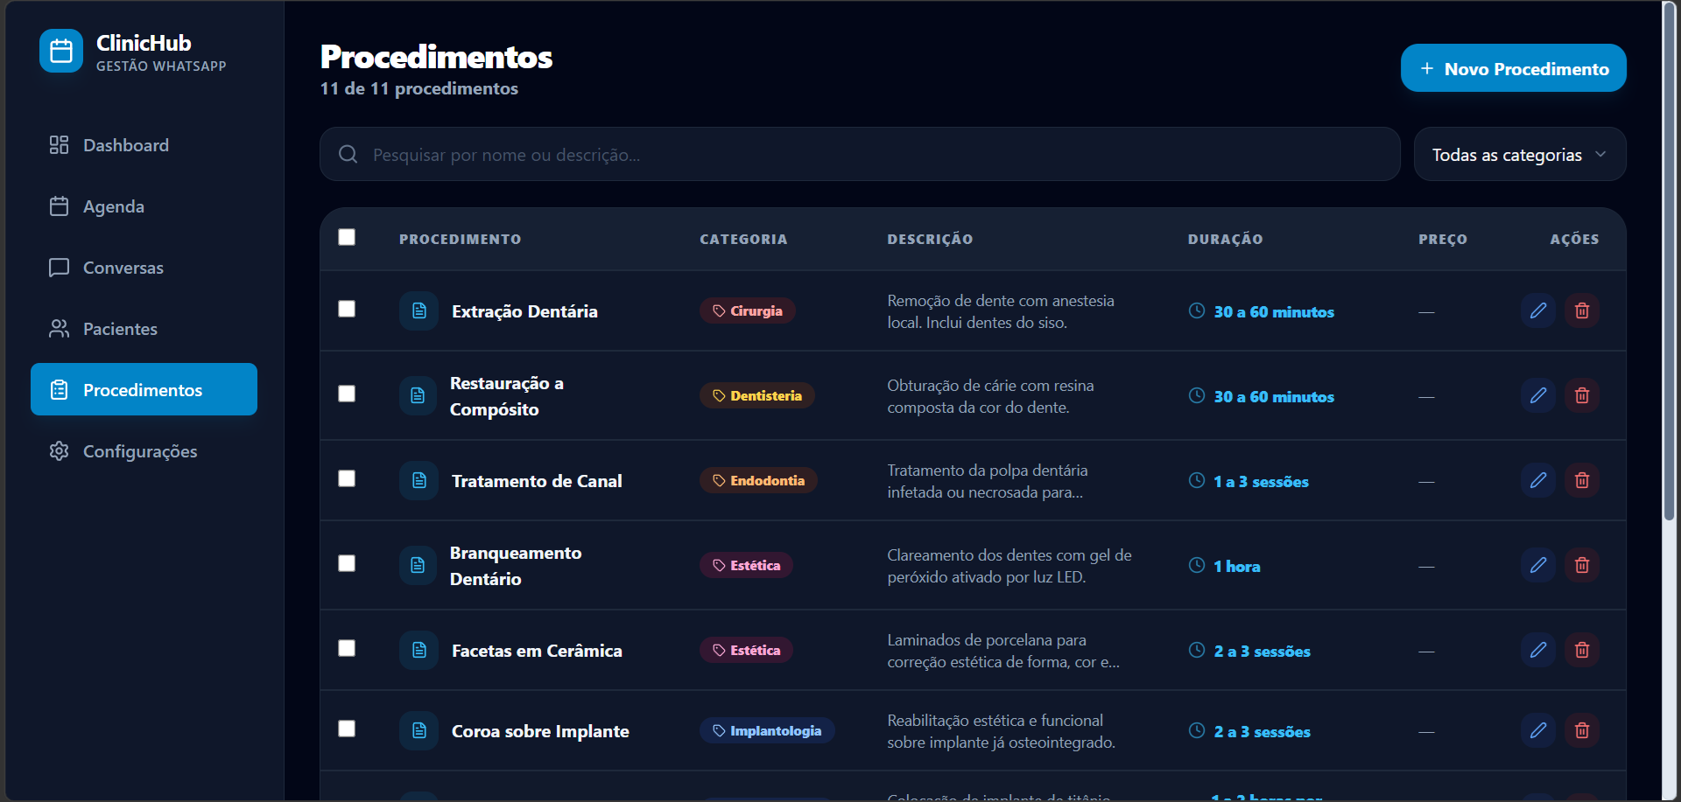The height and width of the screenshot is (802, 1681).
Task: Click the 11 de 11 procedimentos count text
Action: (418, 88)
